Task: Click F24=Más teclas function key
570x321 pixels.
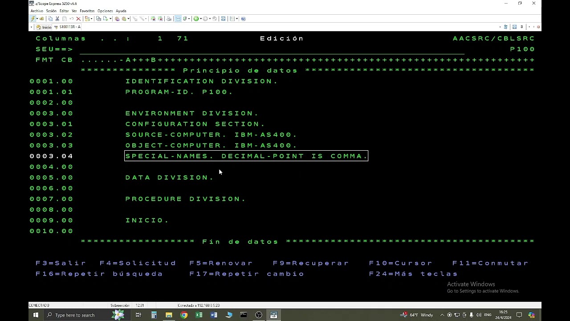Action: tap(414, 274)
